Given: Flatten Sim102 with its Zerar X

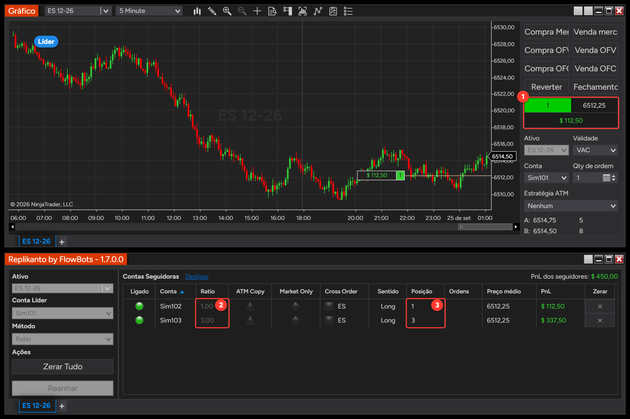Looking at the screenshot, I should [x=600, y=306].
